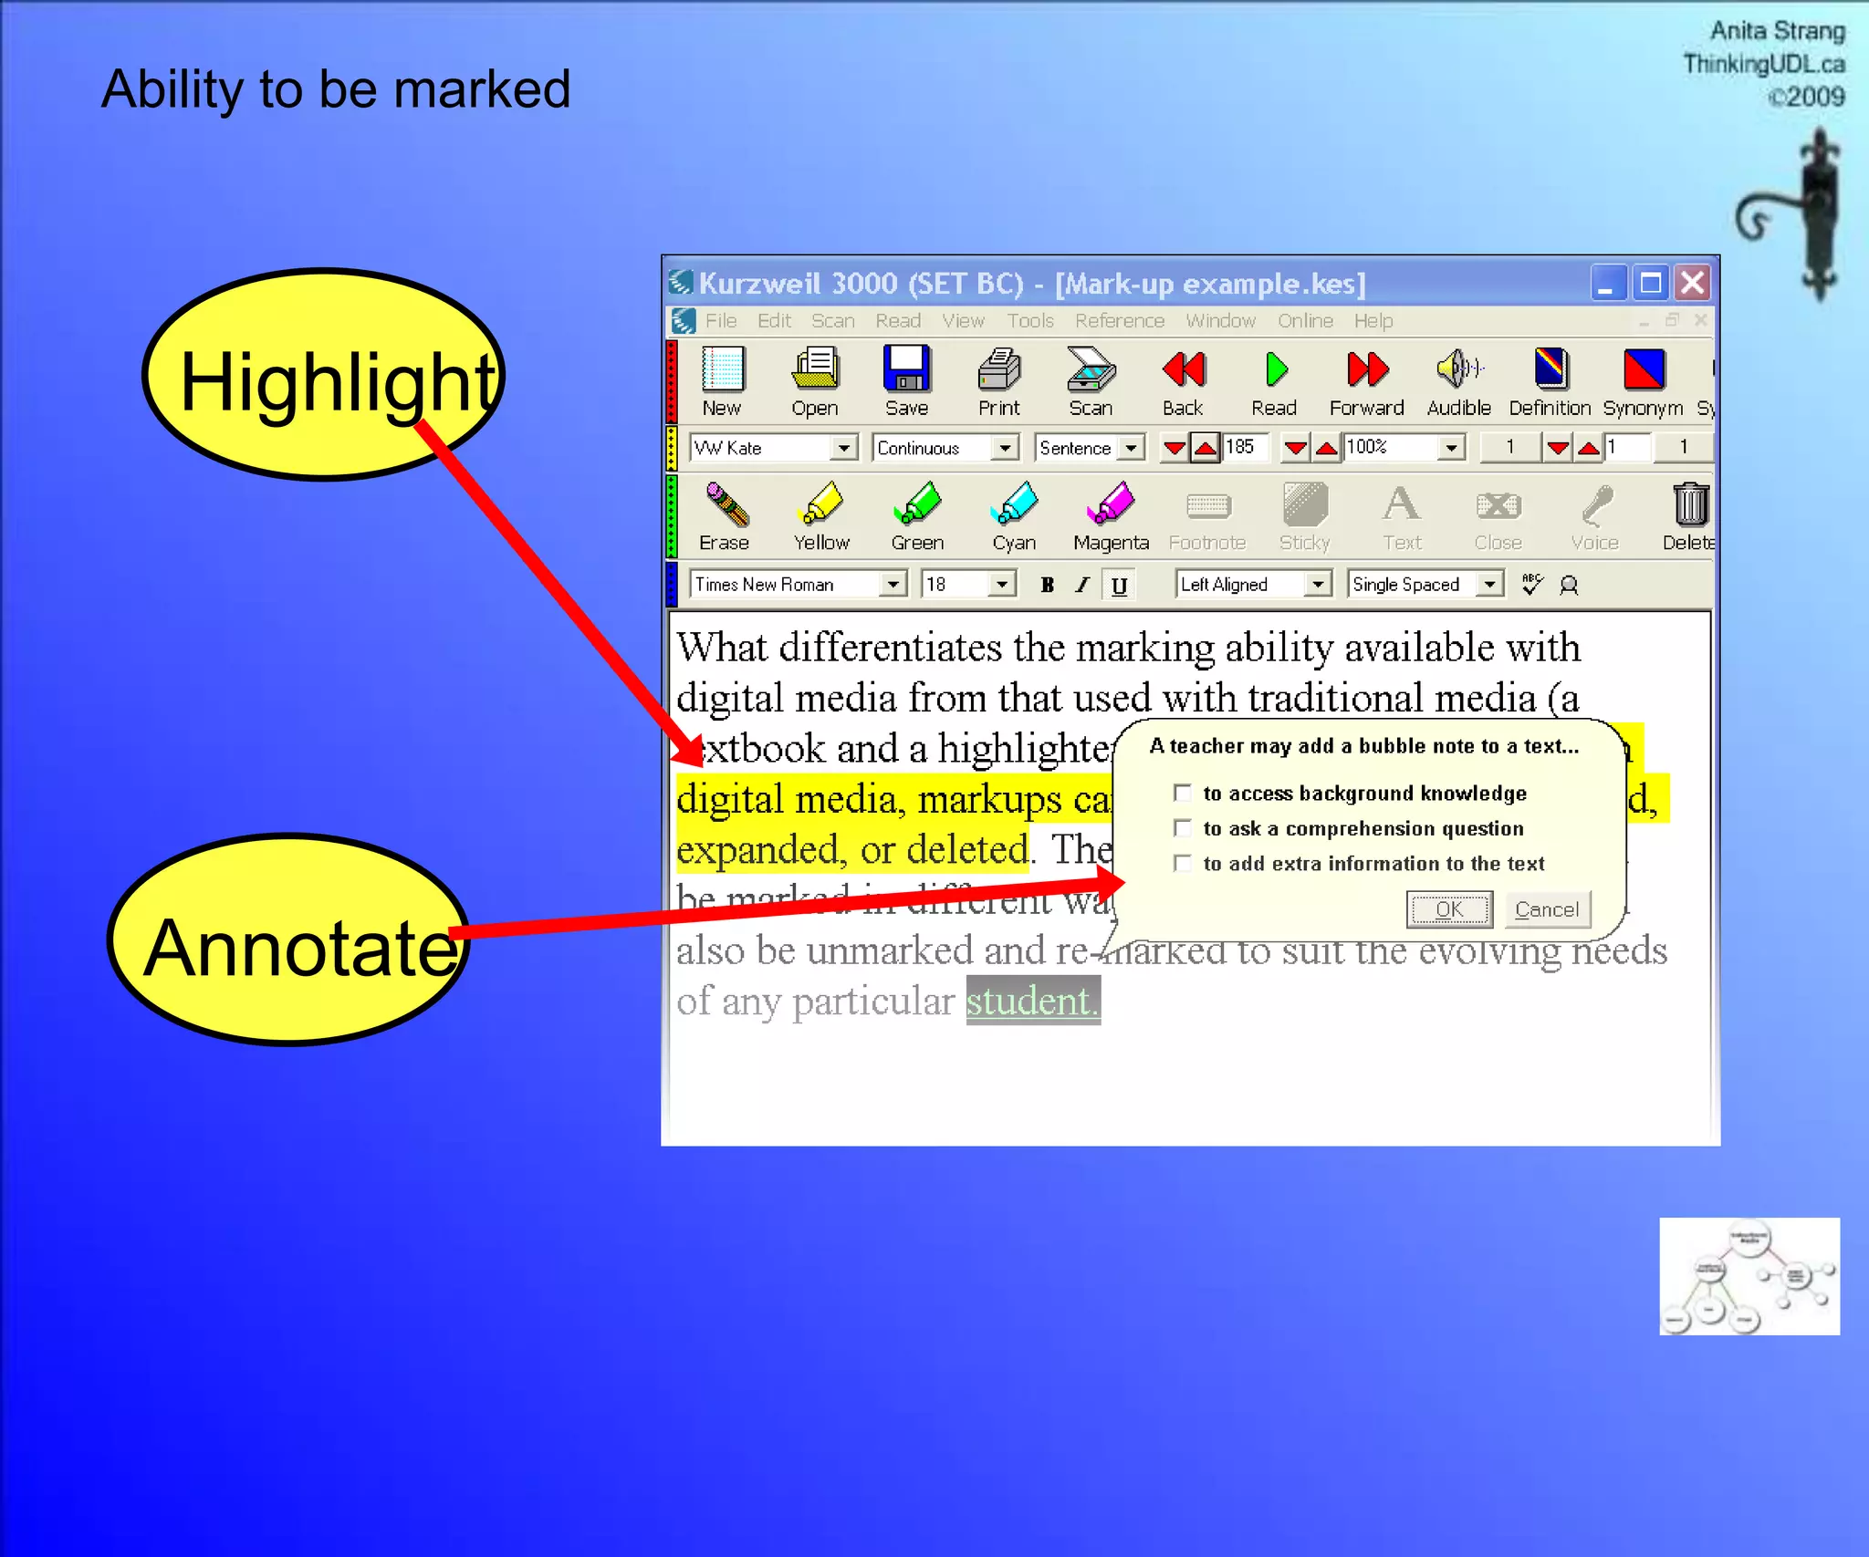Go to next page arrow

[1589, 448]
